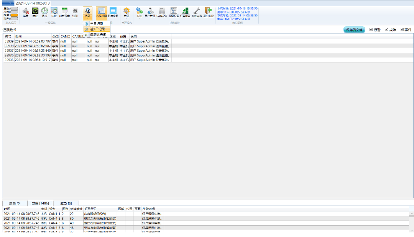Screen dimensions: 414x237
Task: Click the 灯具型号 column header
Action: [x=100, y=209]
